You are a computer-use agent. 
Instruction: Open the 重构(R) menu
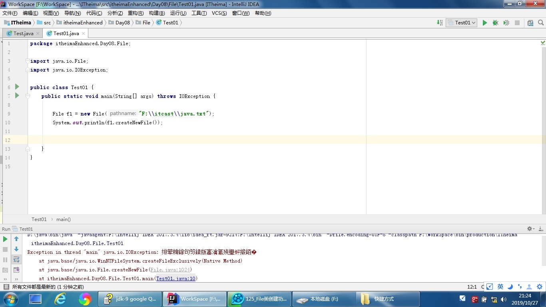pos(136,13)
